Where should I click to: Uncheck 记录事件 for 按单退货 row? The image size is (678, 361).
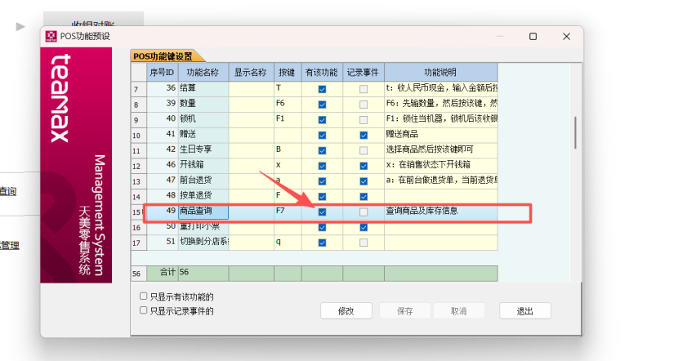click(x=364, y=197)
